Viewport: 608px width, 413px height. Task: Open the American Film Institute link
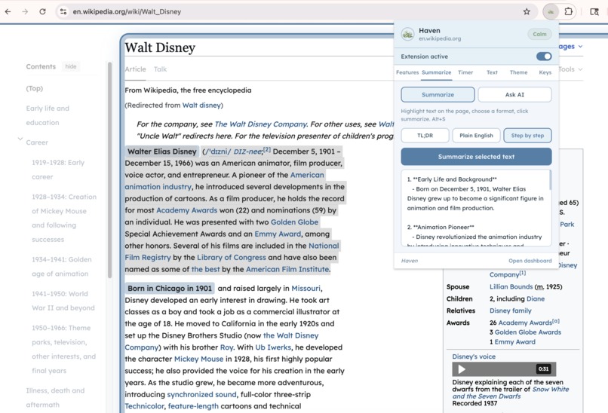coord(287,269)
